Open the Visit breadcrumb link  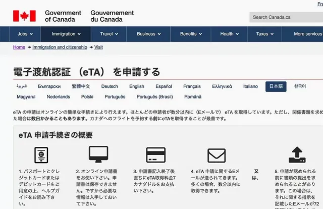[98, 47]
